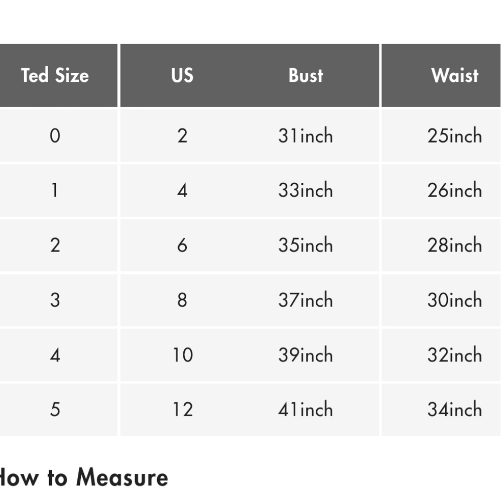This screenshot has width=502, height=502.
Task: Click the 34inch waist measurement
Action: (455, 409)
